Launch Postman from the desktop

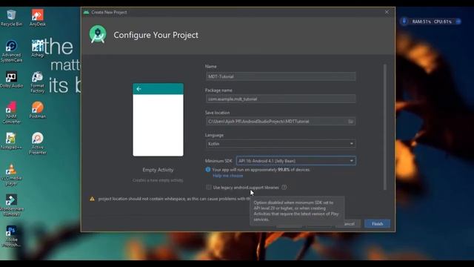point(38,111)
